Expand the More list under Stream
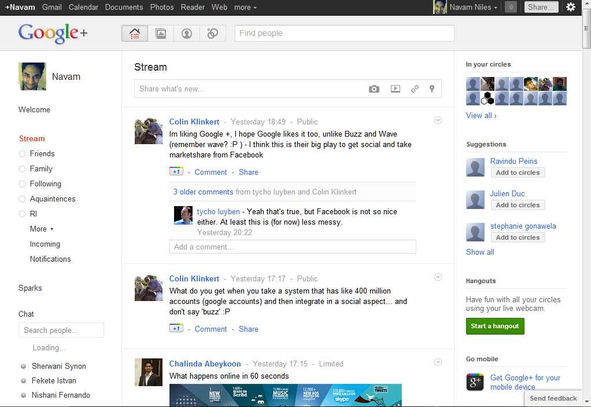The height and width of the screenshot is (407, 591). click(41, 229)
